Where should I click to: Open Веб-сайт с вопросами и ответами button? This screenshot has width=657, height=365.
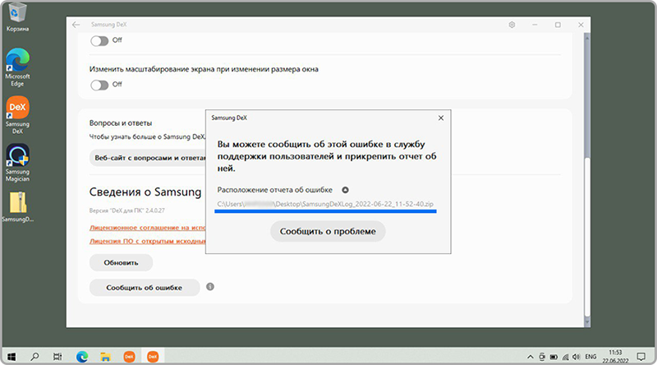pyautogui.click(x=148, y=158)
